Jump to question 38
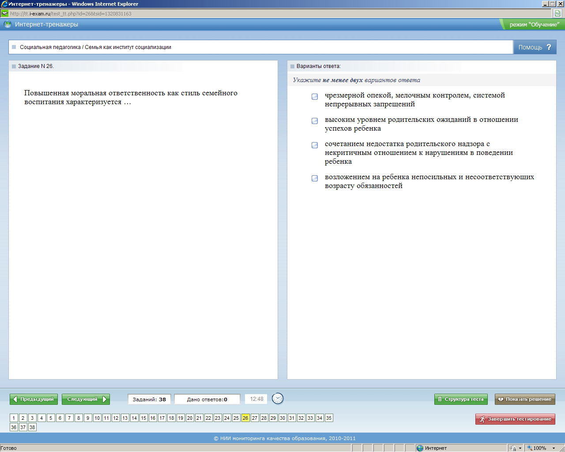 32,427
